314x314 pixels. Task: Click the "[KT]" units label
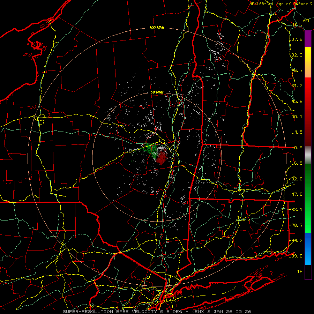[x=298, y=24]
